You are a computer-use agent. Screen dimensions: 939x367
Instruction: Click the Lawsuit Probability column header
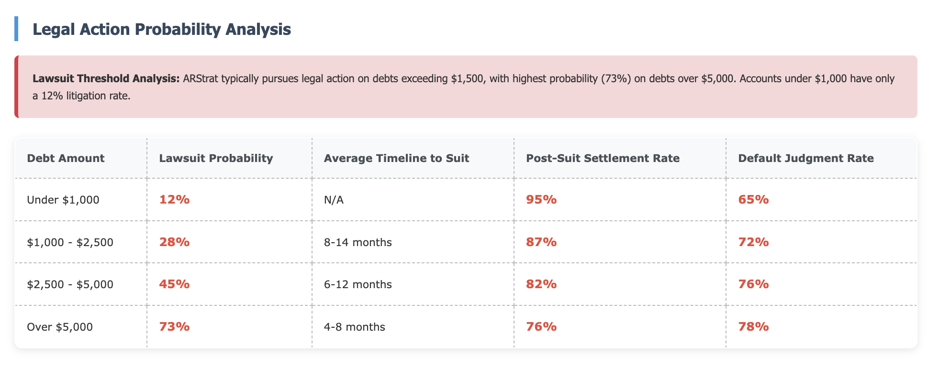point(216,158)
